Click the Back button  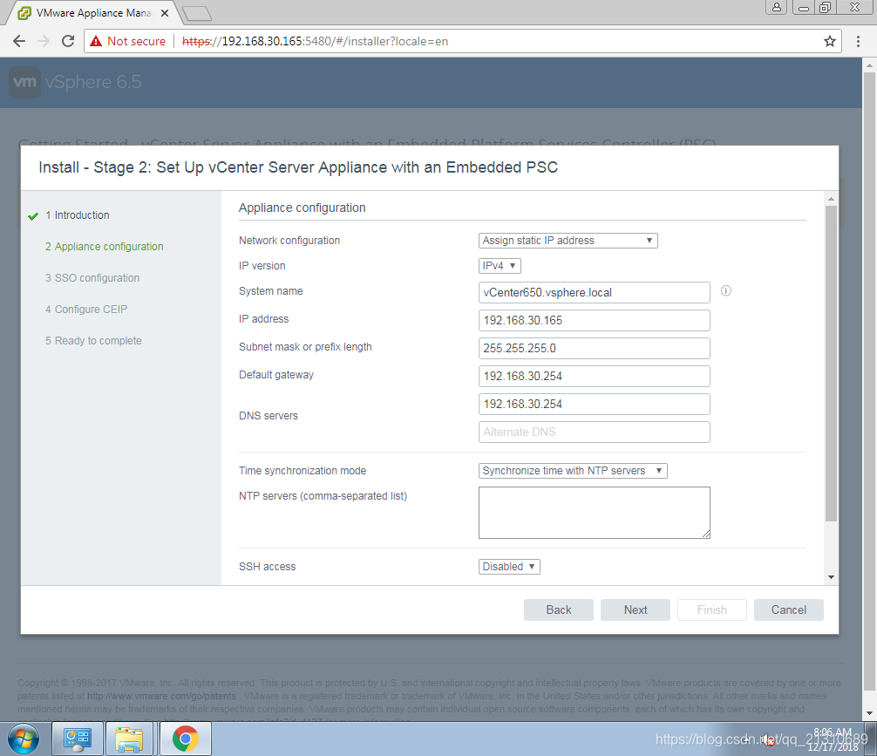[558, 610]
